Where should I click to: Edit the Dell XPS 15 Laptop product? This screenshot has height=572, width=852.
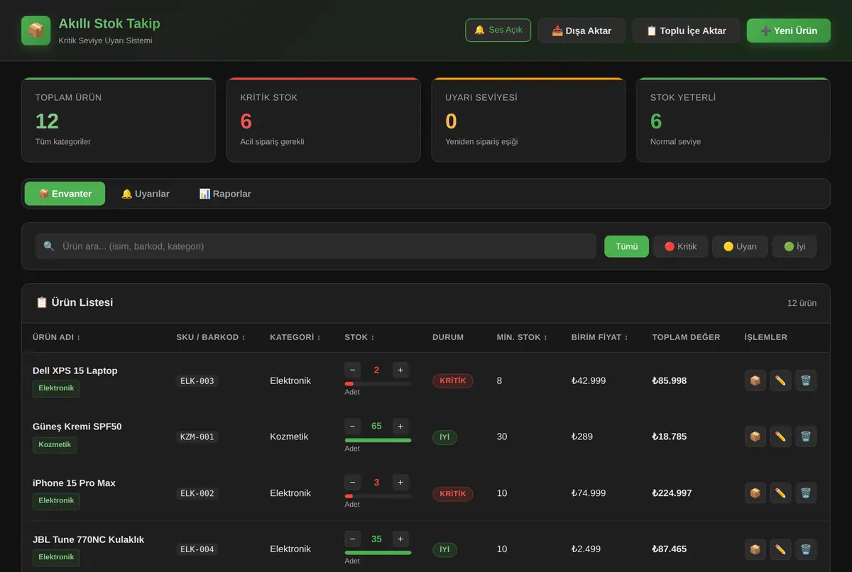pos(780,380)
